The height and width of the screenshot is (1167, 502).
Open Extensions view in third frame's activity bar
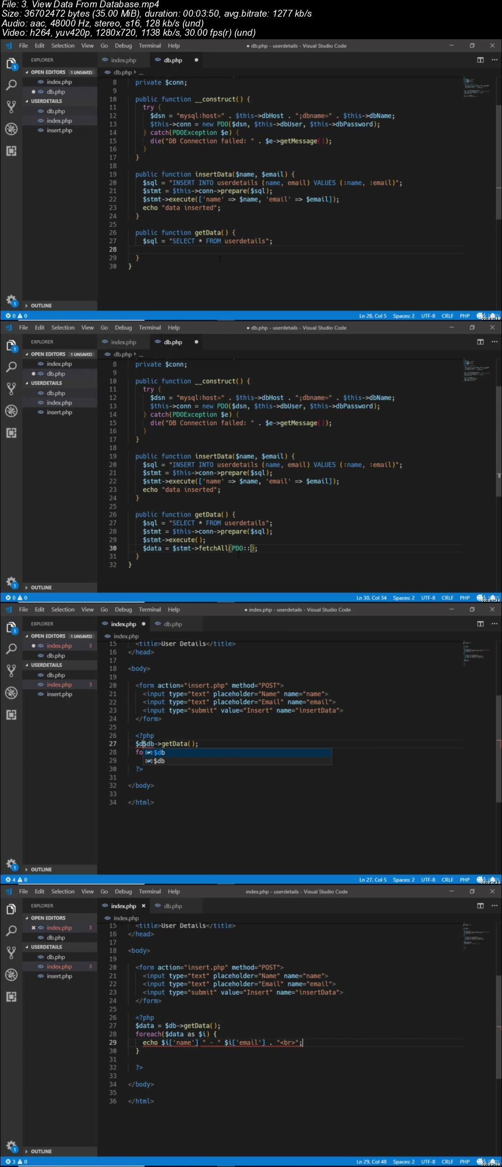tap(11, 715)
